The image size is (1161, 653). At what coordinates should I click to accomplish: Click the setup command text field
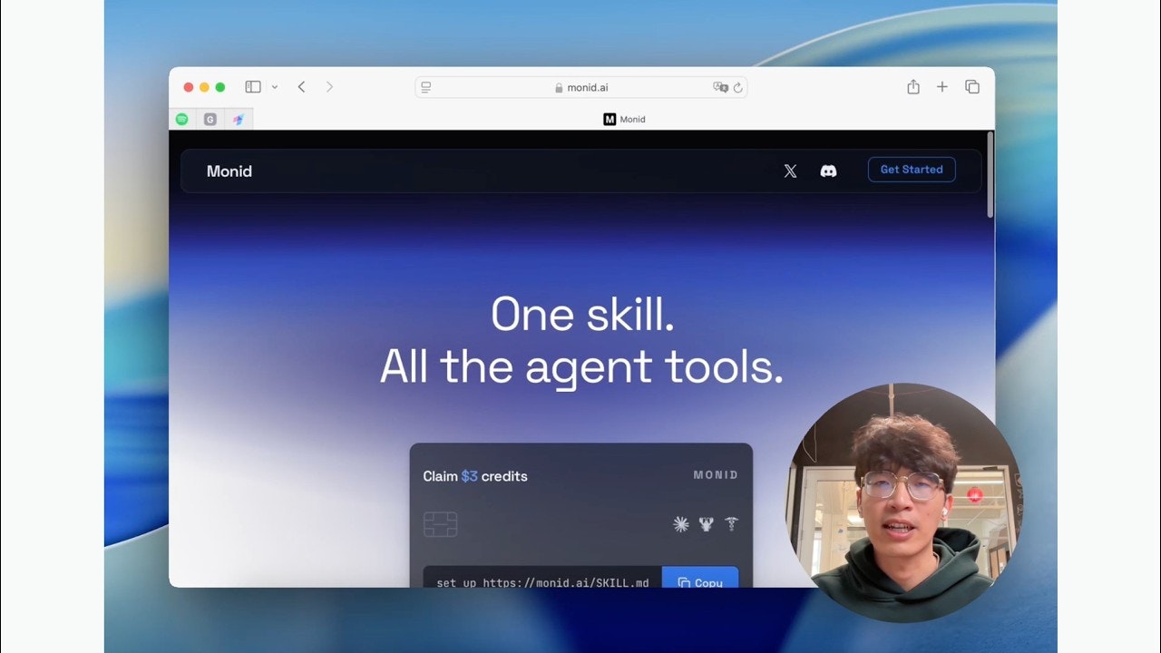pos(542,578)
